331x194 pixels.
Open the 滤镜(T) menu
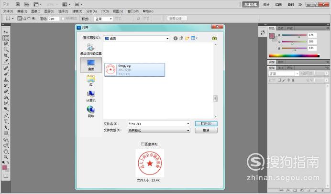[77, 11]
